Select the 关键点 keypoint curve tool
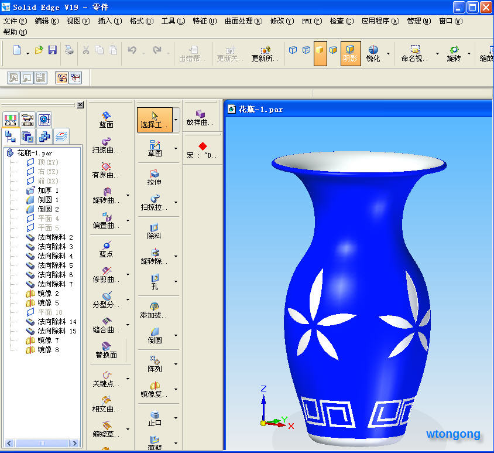Screen dimensions: 494x453 106,379
